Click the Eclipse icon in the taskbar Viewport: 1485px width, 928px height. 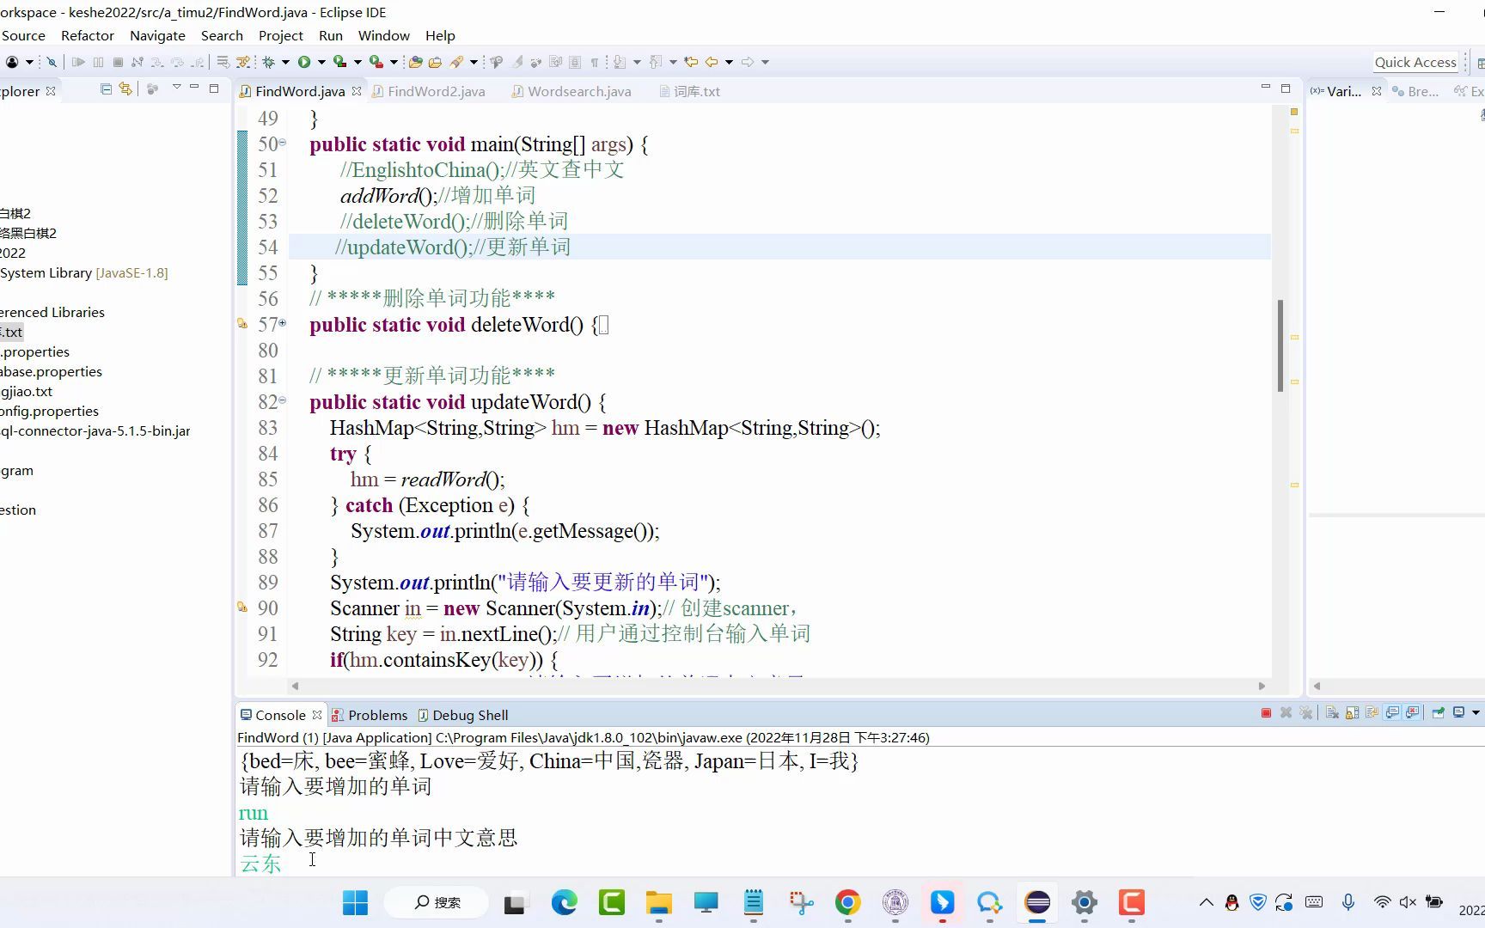pos(1037,902)
